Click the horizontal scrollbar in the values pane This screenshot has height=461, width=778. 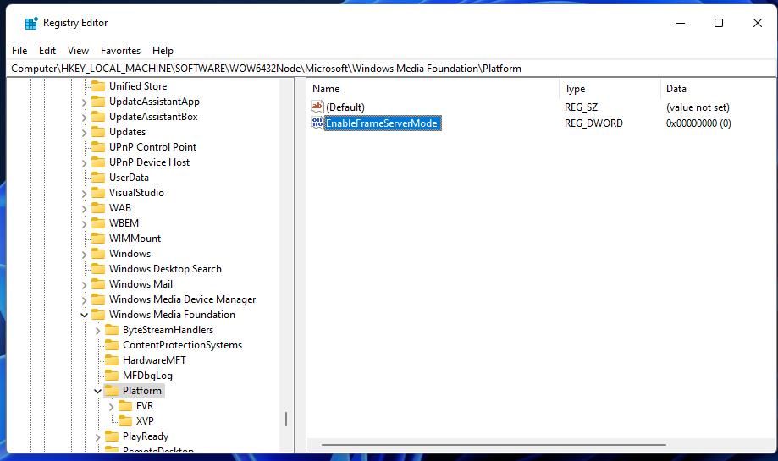[494, 445]
